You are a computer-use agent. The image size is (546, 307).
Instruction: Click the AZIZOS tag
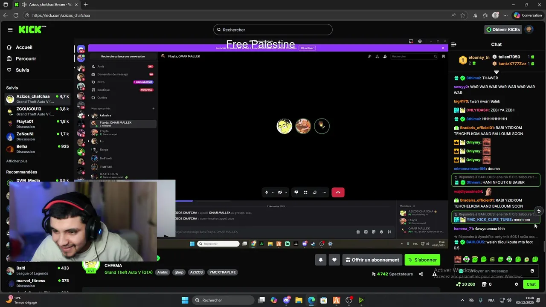[x=197, y=272]
